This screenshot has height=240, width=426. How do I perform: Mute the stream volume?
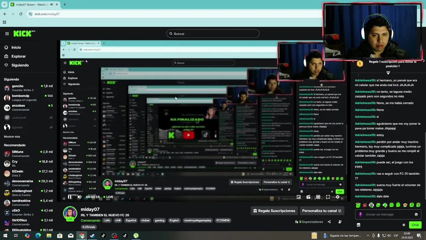click(79, 197)
